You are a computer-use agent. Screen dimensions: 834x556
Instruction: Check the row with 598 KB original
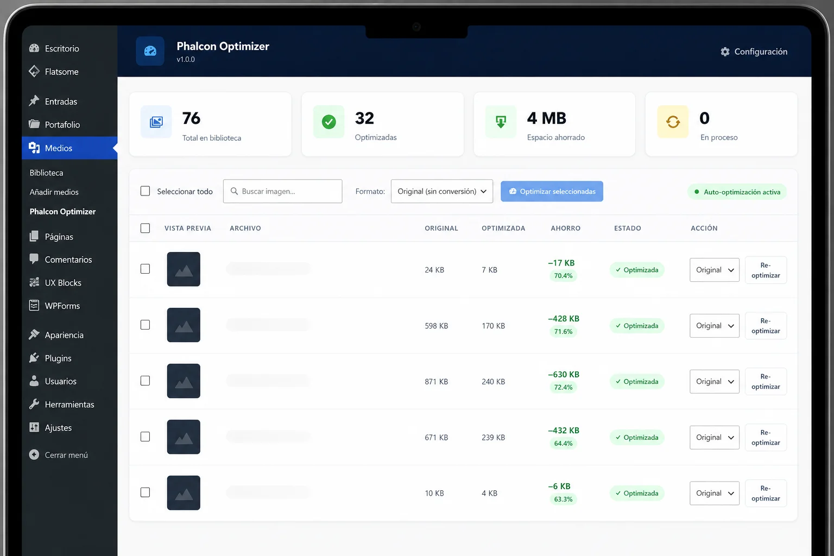click(x=145, y=325)
